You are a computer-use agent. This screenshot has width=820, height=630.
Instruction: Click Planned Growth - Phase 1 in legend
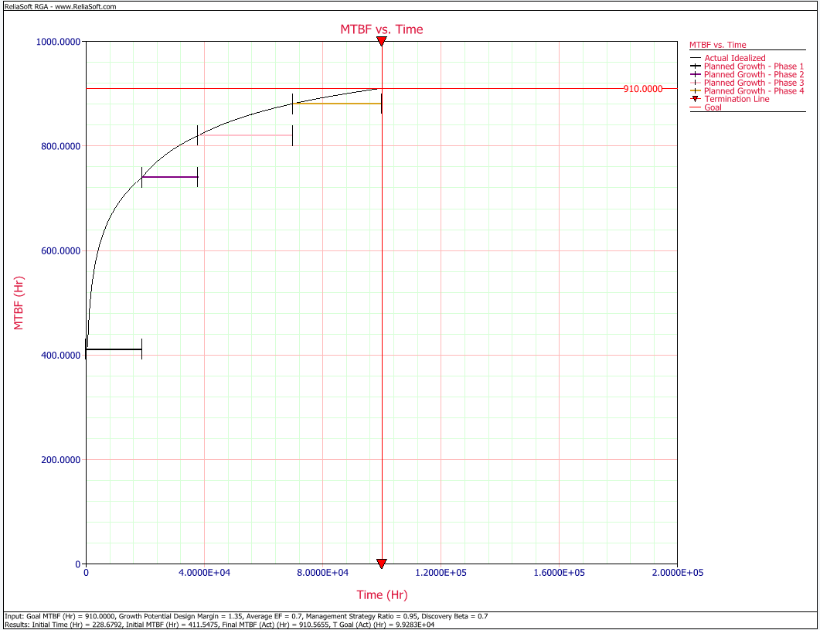point(754,66)
